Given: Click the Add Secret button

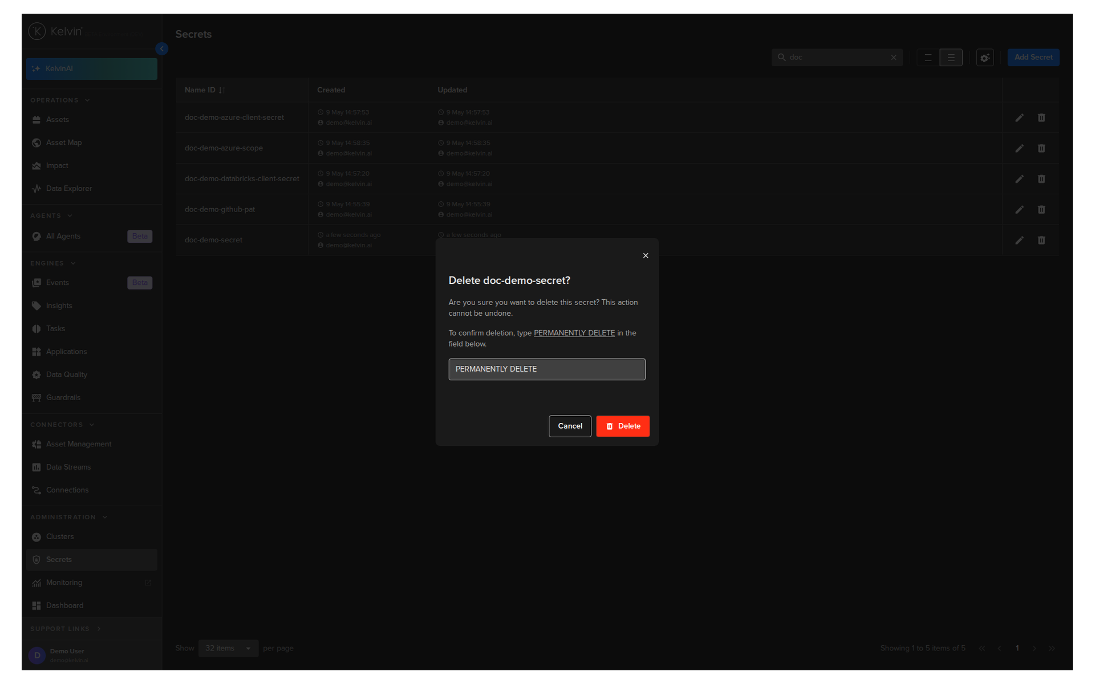Looking at the screenshot, I should 1033,57.
